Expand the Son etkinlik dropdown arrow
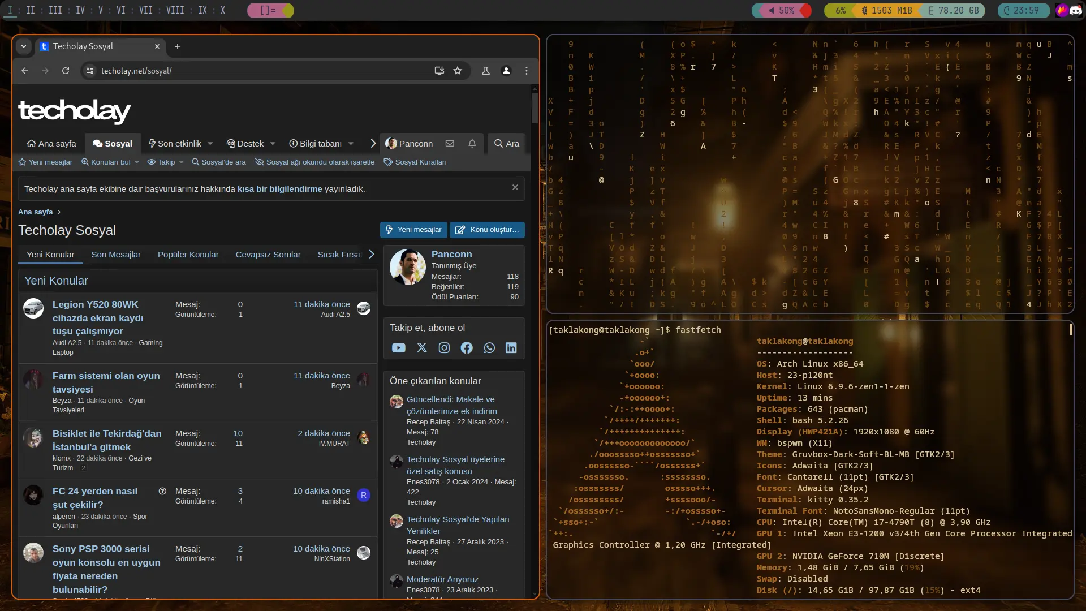1086x611 pixels. 210,144
